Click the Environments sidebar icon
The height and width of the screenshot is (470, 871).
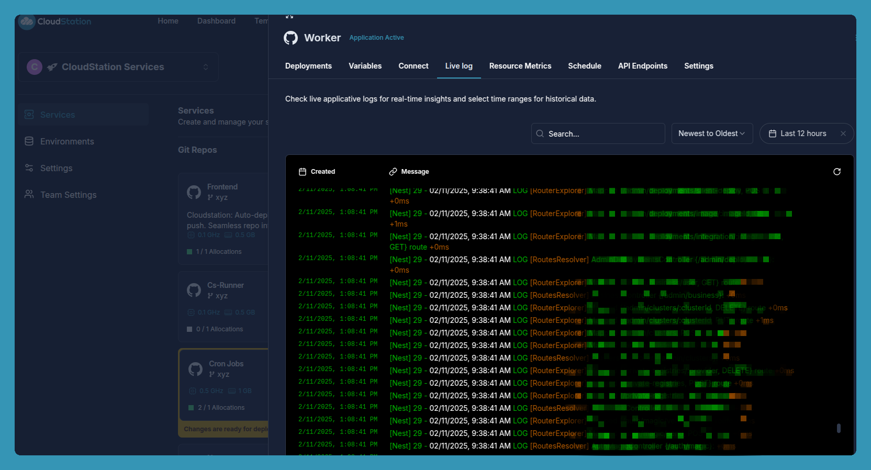(x=29, y=141)
